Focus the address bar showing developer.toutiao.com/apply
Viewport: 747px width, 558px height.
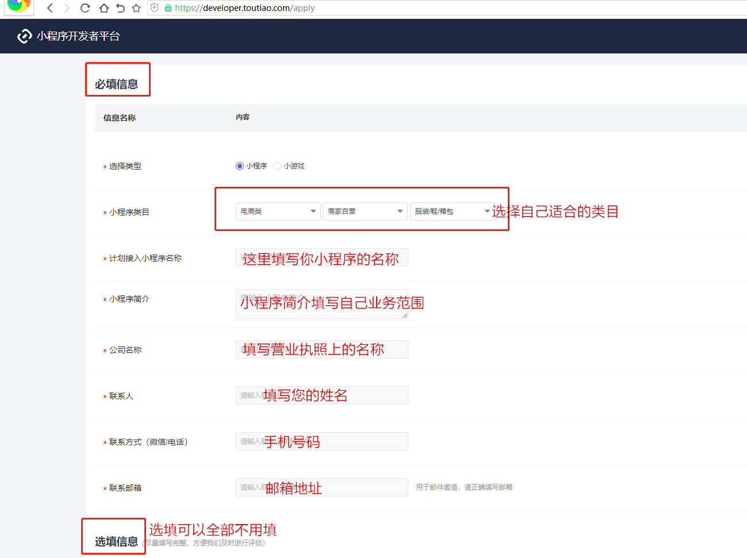(449, 8)
